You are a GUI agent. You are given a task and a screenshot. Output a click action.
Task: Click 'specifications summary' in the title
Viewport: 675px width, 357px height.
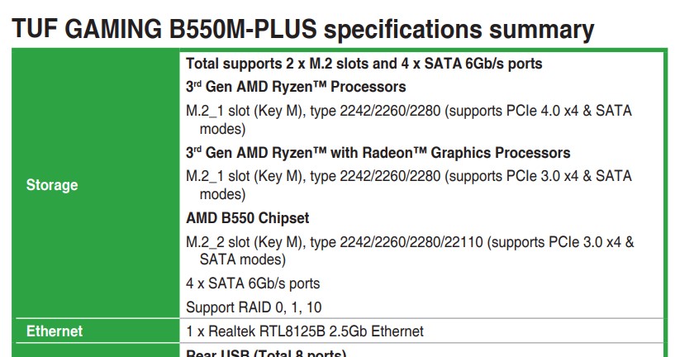(459, 30)
